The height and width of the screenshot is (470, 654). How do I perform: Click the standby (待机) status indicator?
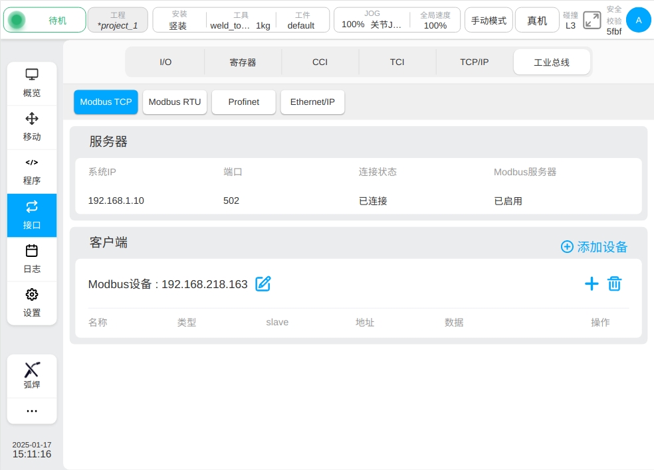(45, 21)
